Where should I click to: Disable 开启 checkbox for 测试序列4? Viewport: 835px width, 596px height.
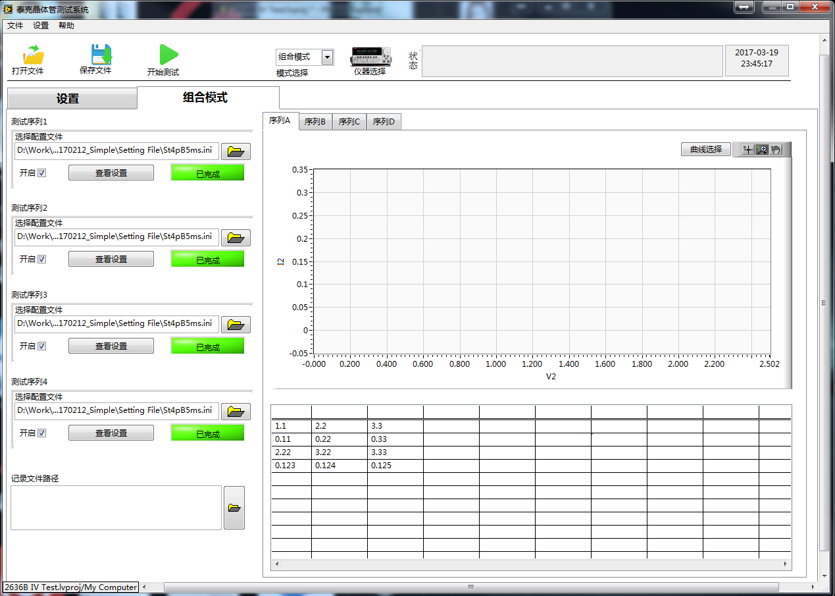42,433
